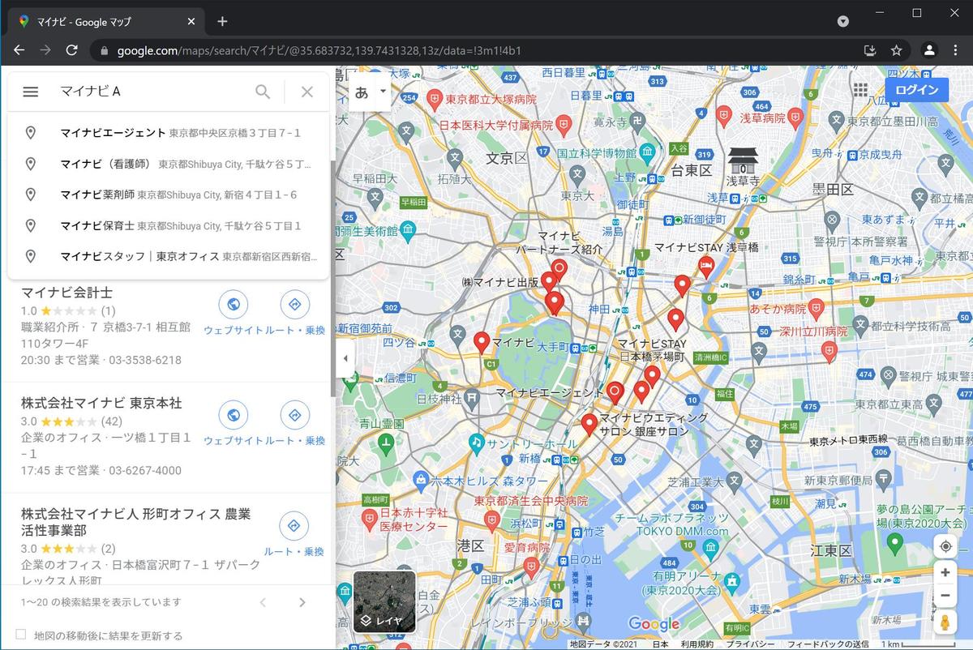Open Chrome profile icon
973x650 pixels.
click(929, 50)
